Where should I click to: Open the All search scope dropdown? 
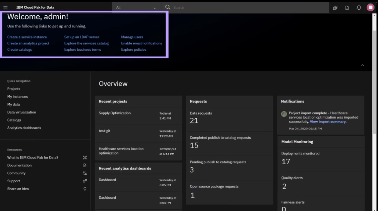click(136, 8)
